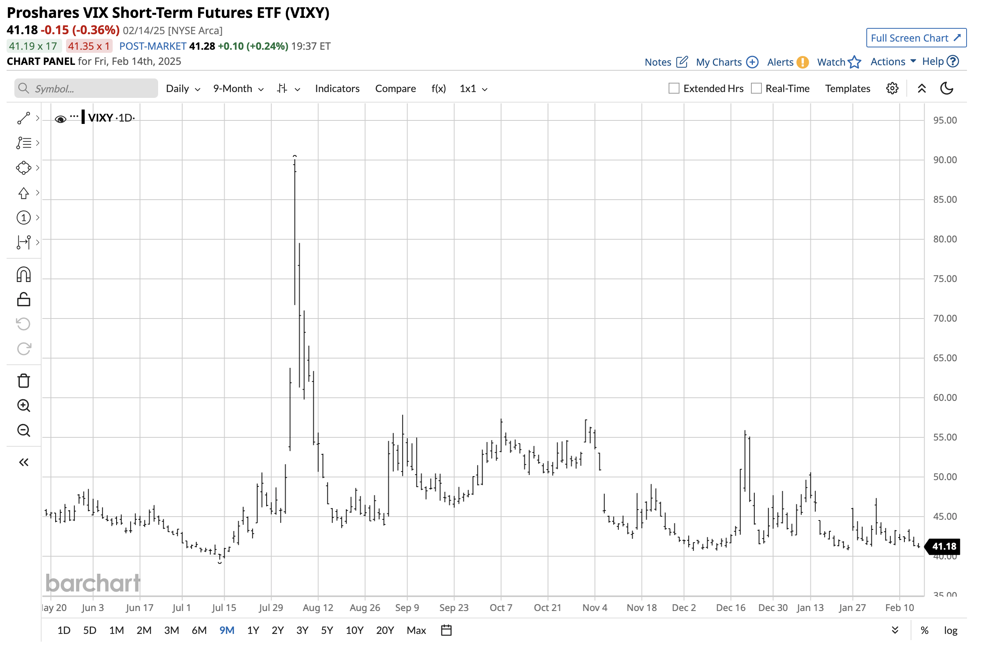
Task: Select the trend line drawing tool
Action: click(23, 118)
